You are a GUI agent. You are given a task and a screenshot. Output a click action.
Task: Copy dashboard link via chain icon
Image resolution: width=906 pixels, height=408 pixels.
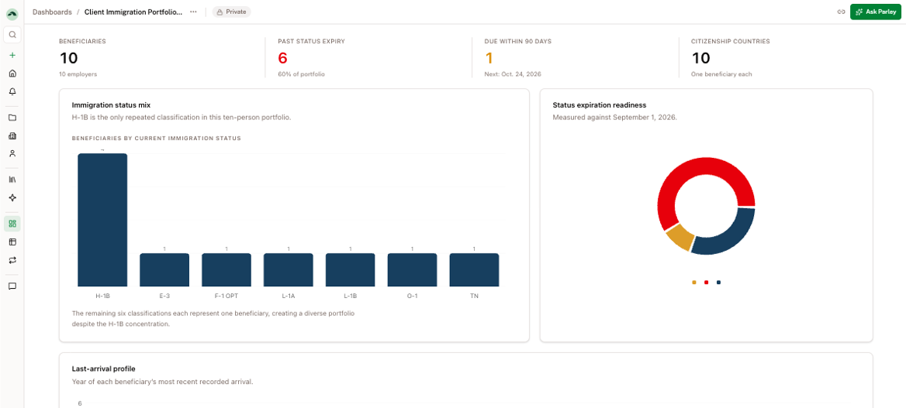pos(842,12)
